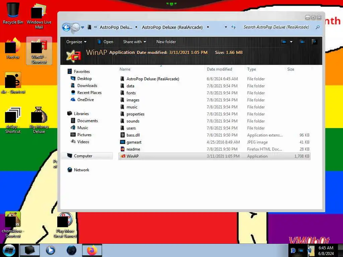Click the Recycle Bin desktop icon

pos(13,13)
